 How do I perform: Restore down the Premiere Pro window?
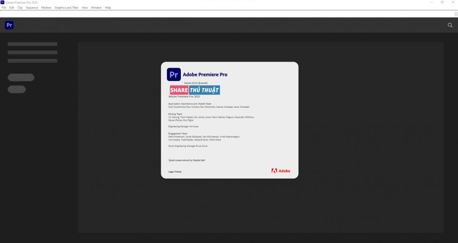coord(442,2)
